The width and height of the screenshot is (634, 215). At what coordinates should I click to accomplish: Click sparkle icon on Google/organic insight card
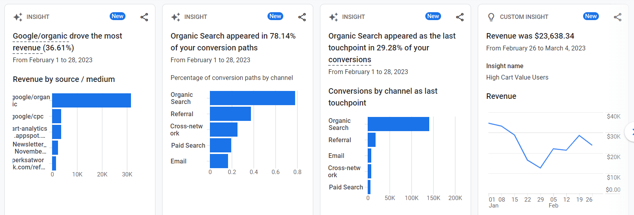point(18,17)
